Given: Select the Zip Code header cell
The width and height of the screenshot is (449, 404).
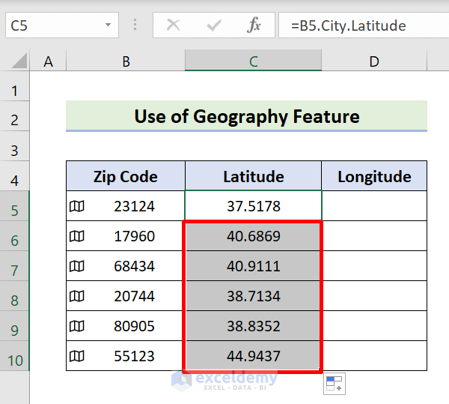Looking at the screenshot, I should 126,177.
